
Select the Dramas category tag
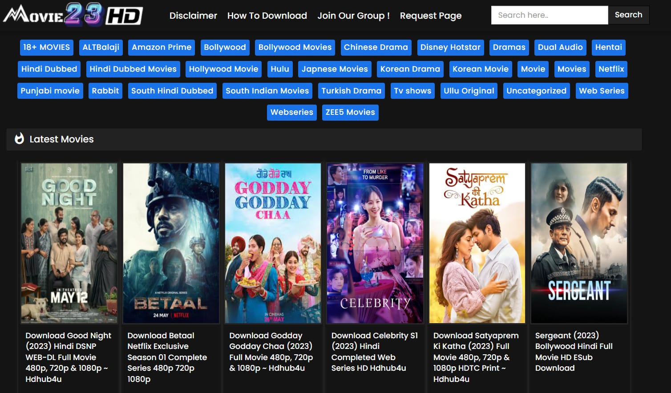[x=509, y=47]
